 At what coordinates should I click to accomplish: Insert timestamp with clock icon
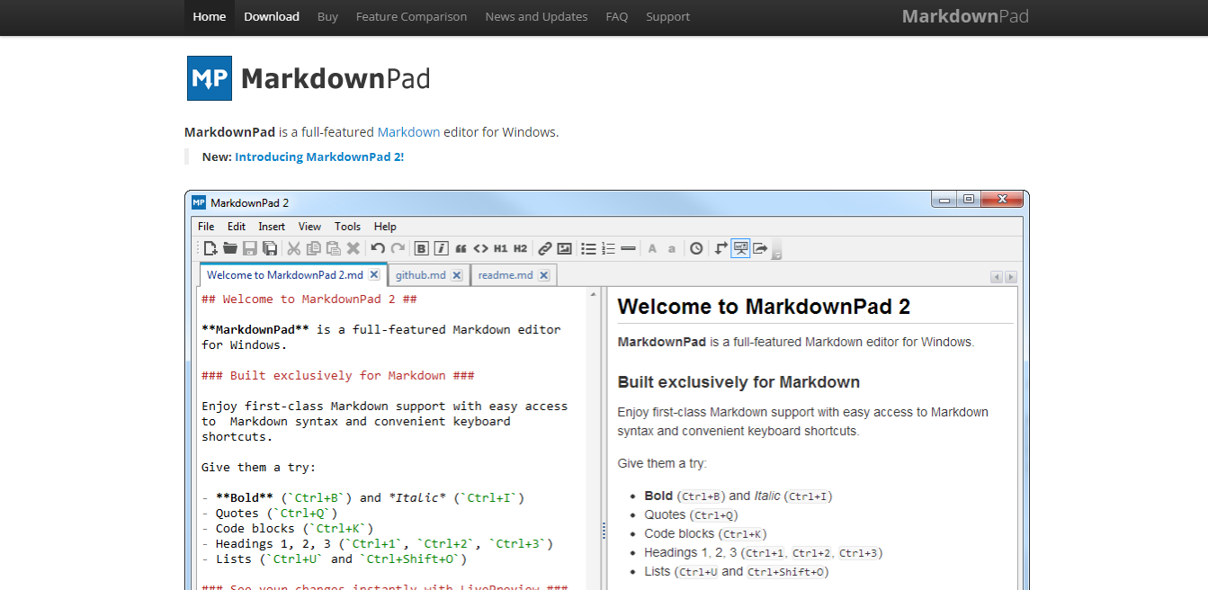tap(696, 248)
